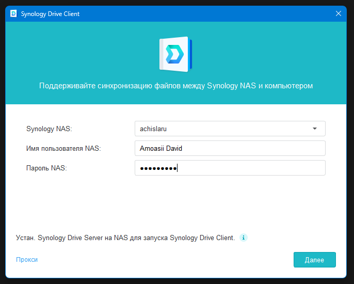
Task: Click the Synology Drive title bar icon
Action: (x=13, y=13)
